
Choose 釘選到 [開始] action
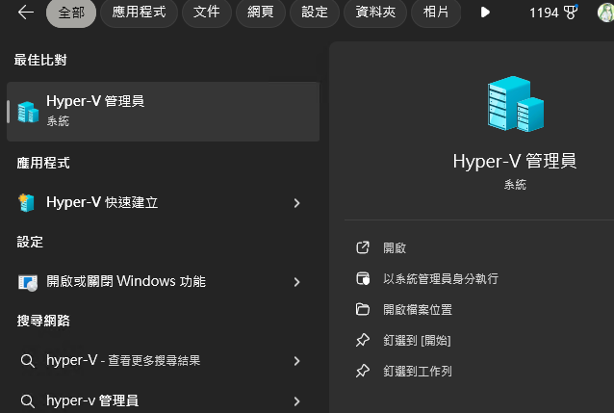coord(417,341)
